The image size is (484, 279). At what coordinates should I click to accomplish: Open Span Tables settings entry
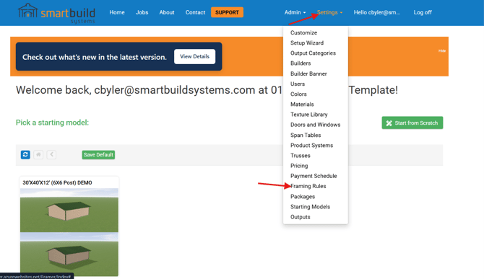click(306, 135)
